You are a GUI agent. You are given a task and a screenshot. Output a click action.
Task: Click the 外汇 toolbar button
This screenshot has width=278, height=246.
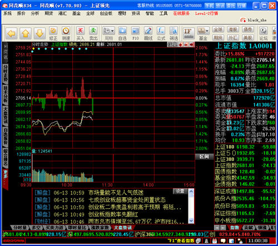233,38
